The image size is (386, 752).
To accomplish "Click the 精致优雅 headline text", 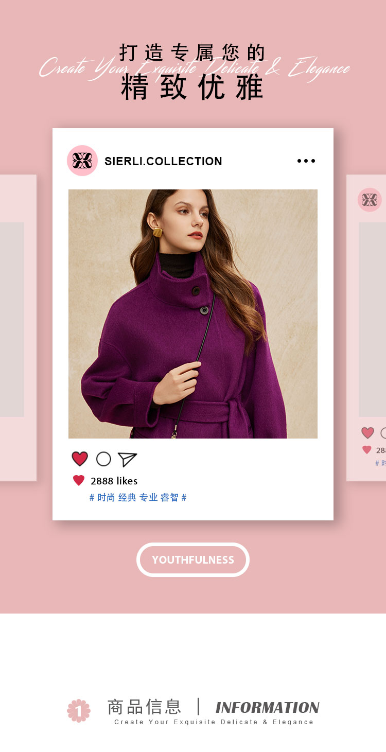I will pyautogui.click(x=192, y=88).
